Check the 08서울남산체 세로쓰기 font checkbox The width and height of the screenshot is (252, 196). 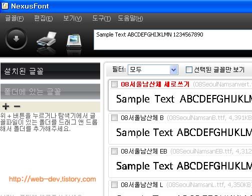(x=114, y=84)
